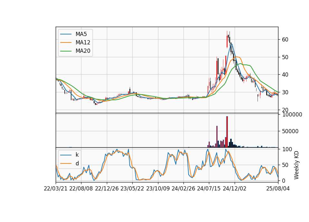Click the price axis value 40
The image size is (309, 222).
[285, 75]
